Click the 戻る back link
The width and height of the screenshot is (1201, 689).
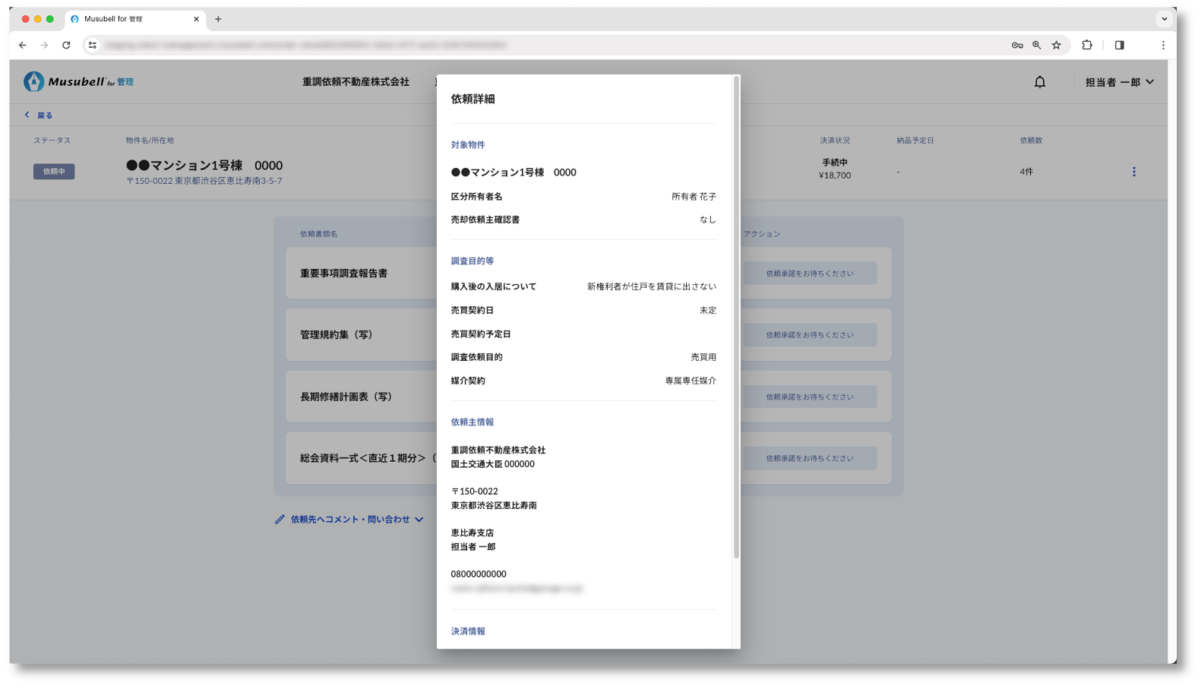coord(39,115)
